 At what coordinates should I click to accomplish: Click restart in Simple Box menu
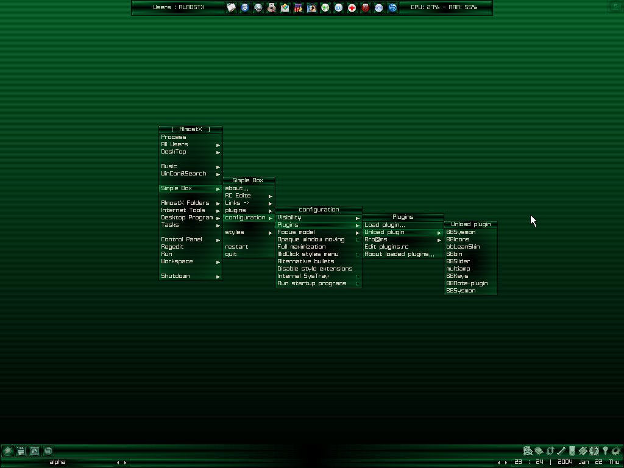(x=236, y=247)
